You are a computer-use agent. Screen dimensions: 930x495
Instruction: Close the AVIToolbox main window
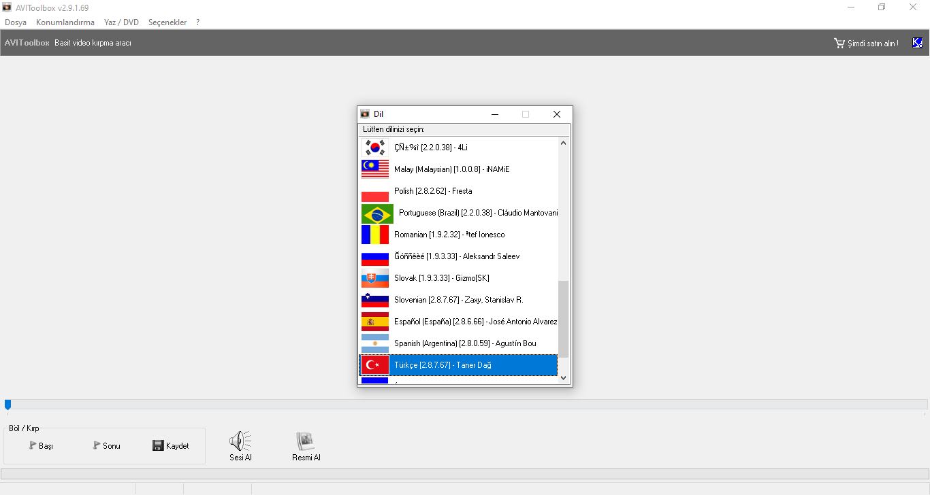coord(913,7)
